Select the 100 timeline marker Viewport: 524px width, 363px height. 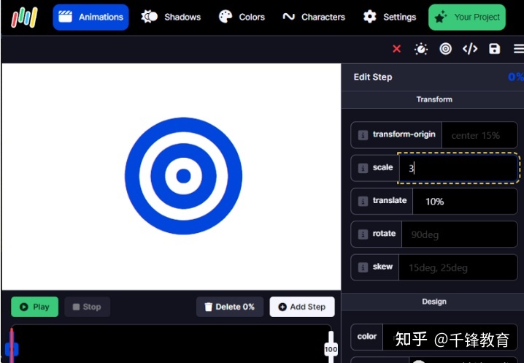(x=331, y=349)
